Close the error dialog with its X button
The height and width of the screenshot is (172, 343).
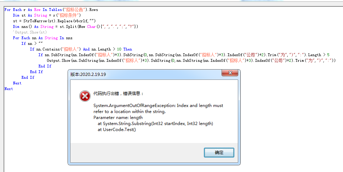point(230,73)
